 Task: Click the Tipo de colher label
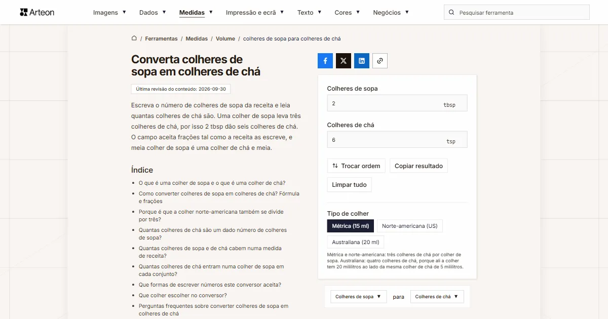point(348,214)
